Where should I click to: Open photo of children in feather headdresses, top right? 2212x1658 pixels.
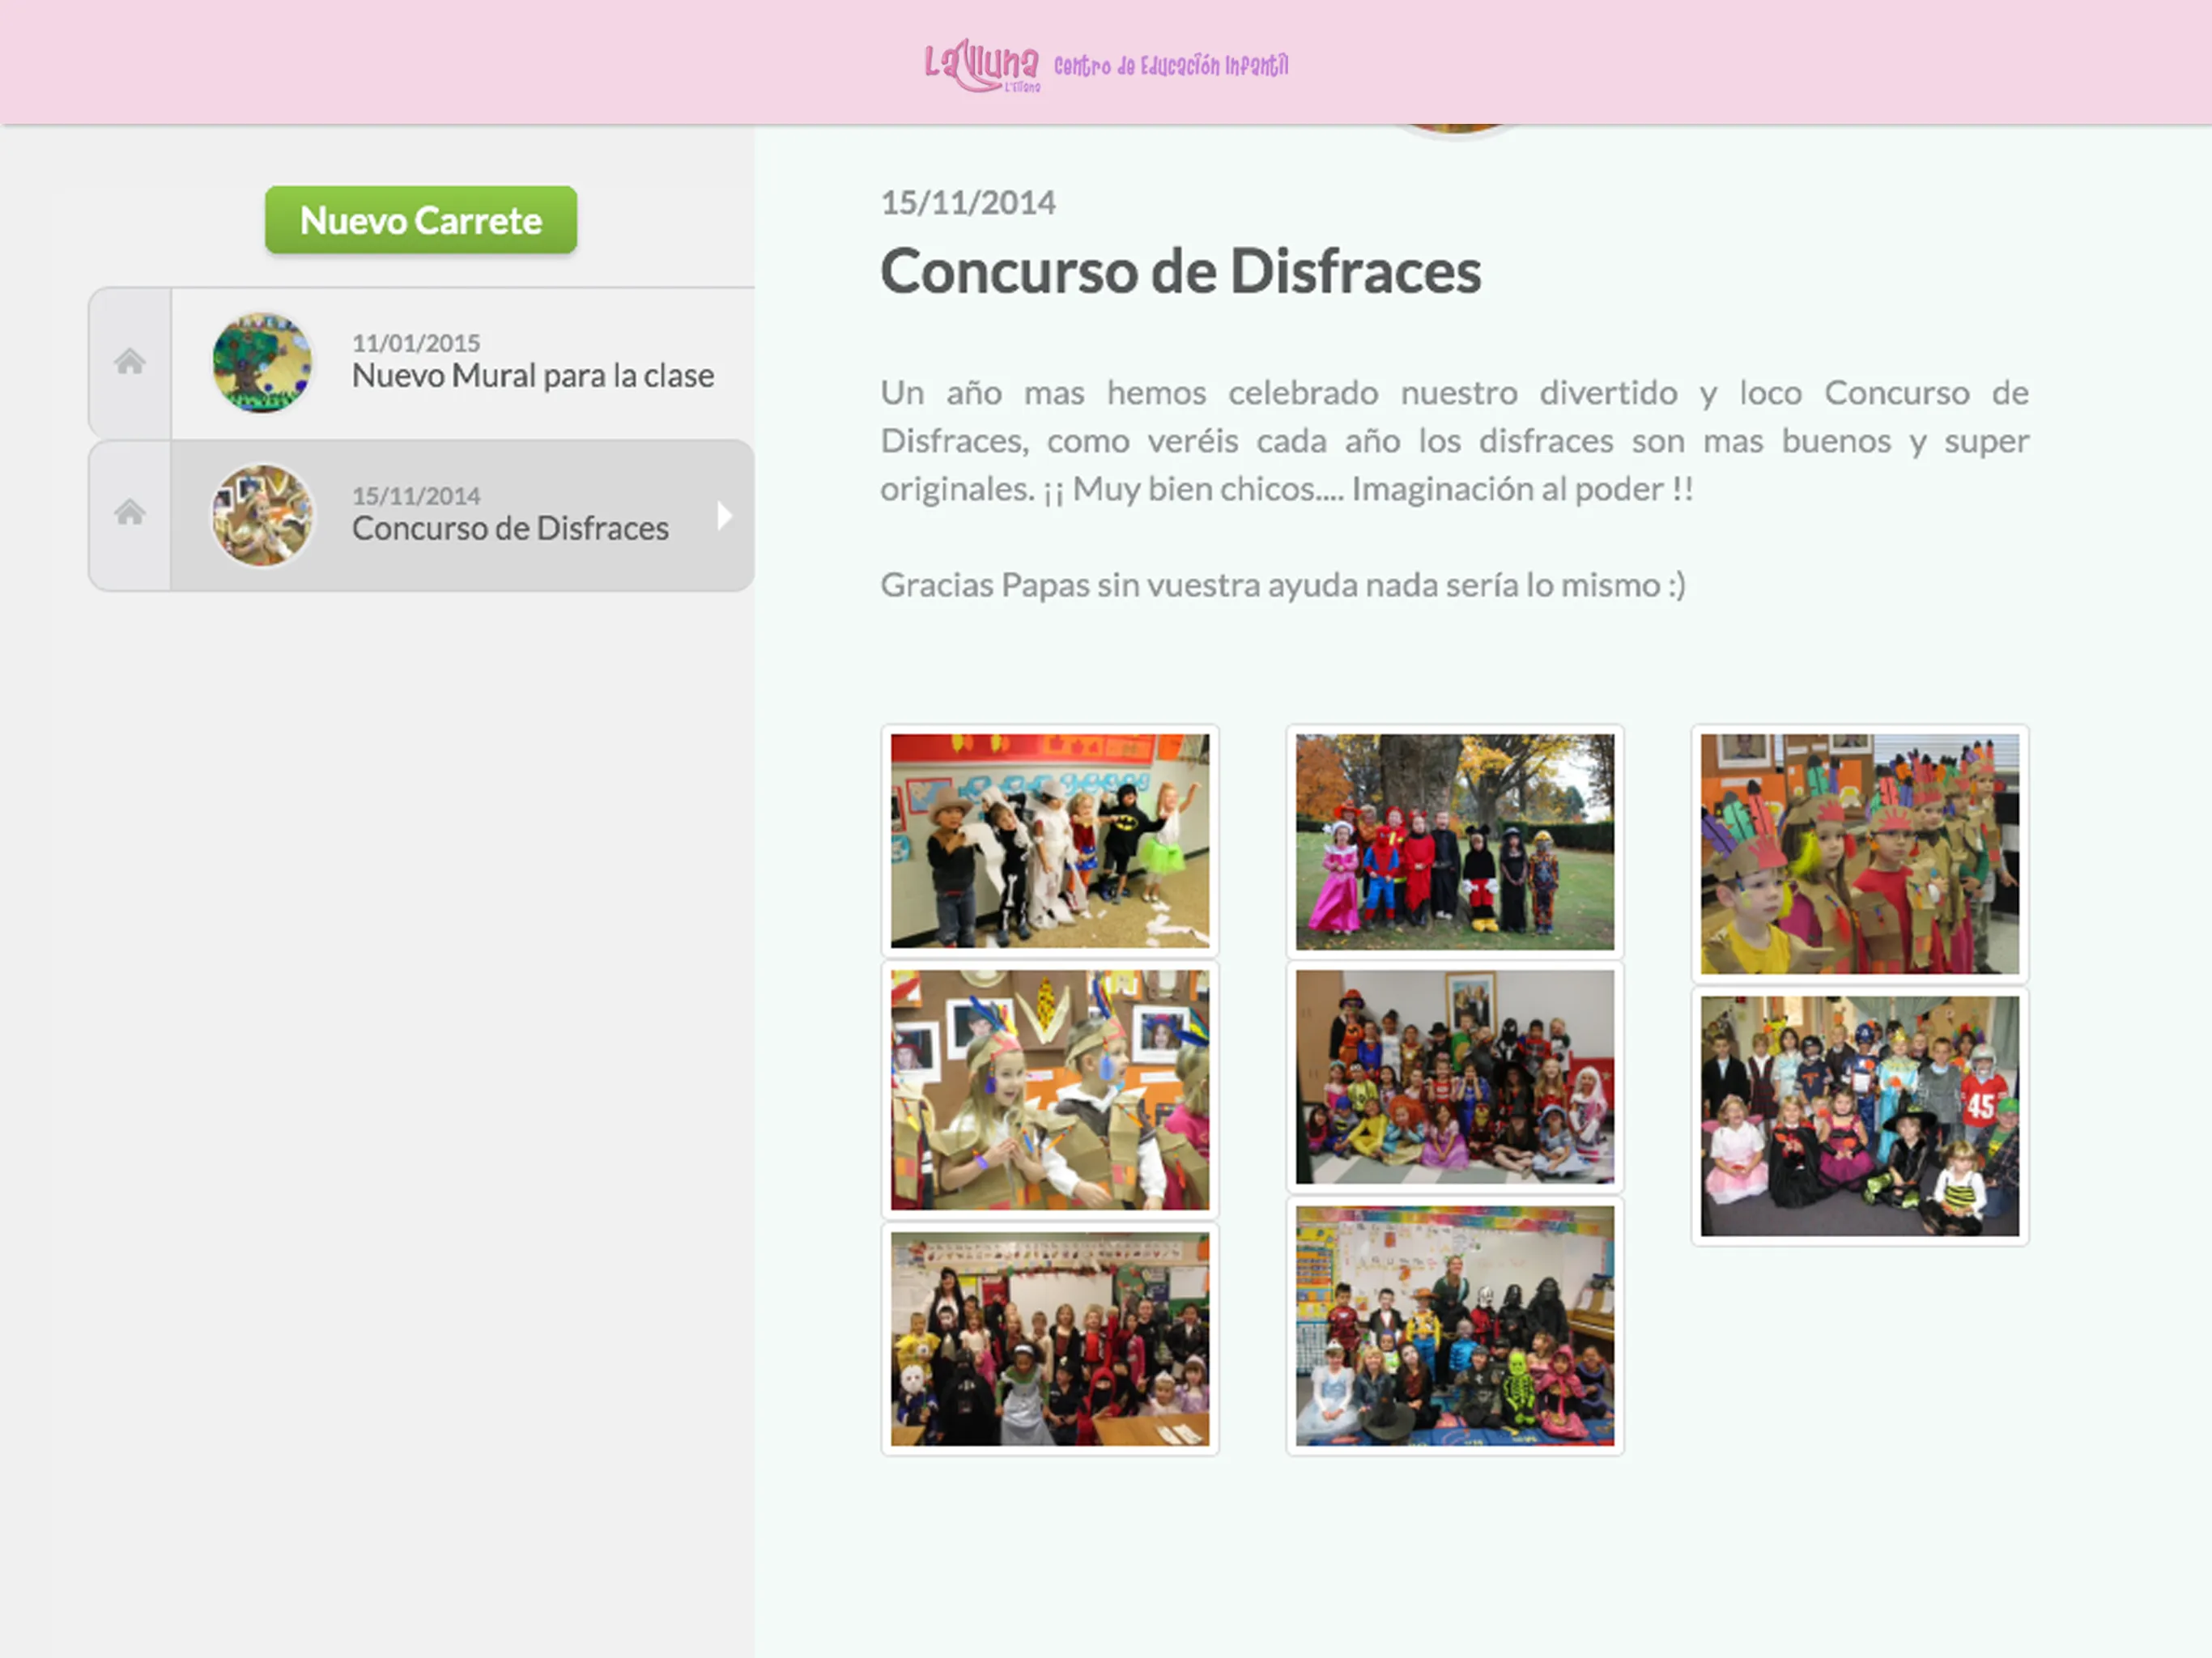point(1860,854)
